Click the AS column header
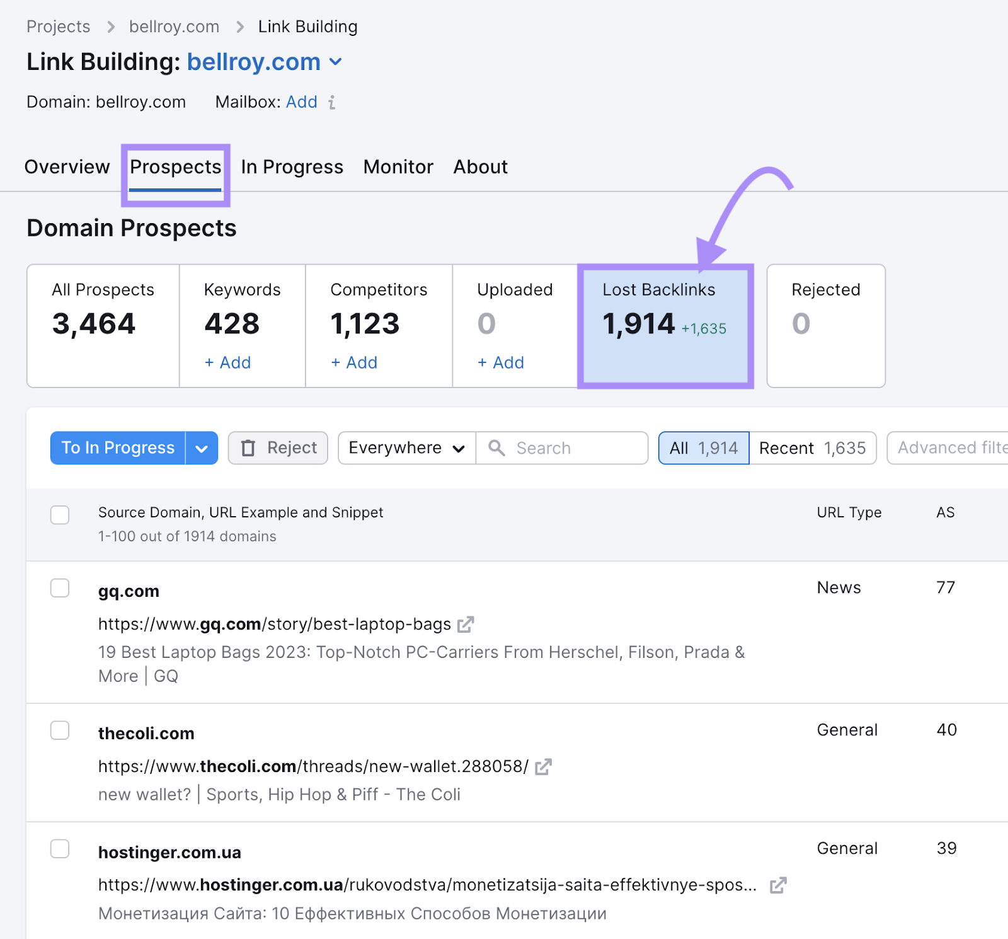Viewport: 1008px width, 939px height. pyautogui.click(x=946, y=512)
